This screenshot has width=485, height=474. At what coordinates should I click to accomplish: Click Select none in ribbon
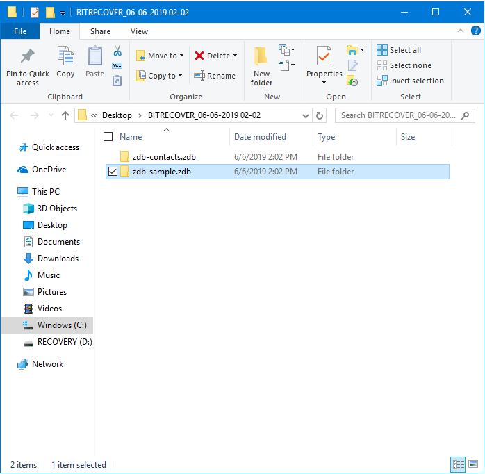pos(404,65)
